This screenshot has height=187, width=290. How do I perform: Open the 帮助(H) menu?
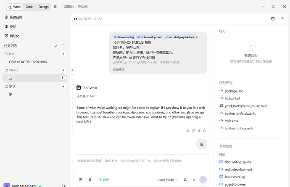83,7
